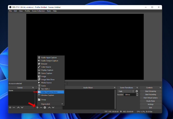Click Start Recording button
Image resolution: width=173 pixels, height=119 pixels.
coord(151,94)
